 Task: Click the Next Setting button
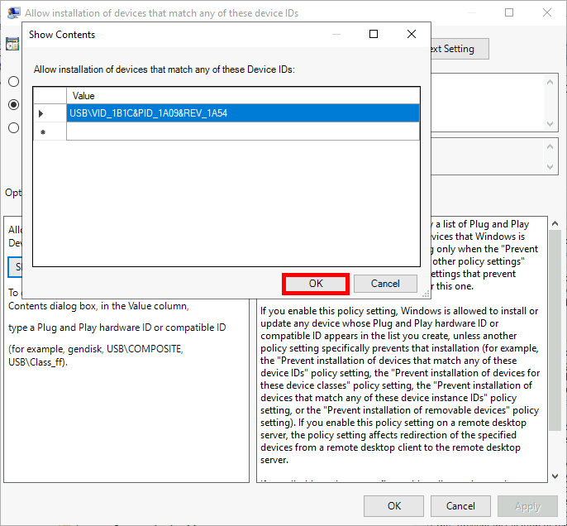click(x=460, y=49)
